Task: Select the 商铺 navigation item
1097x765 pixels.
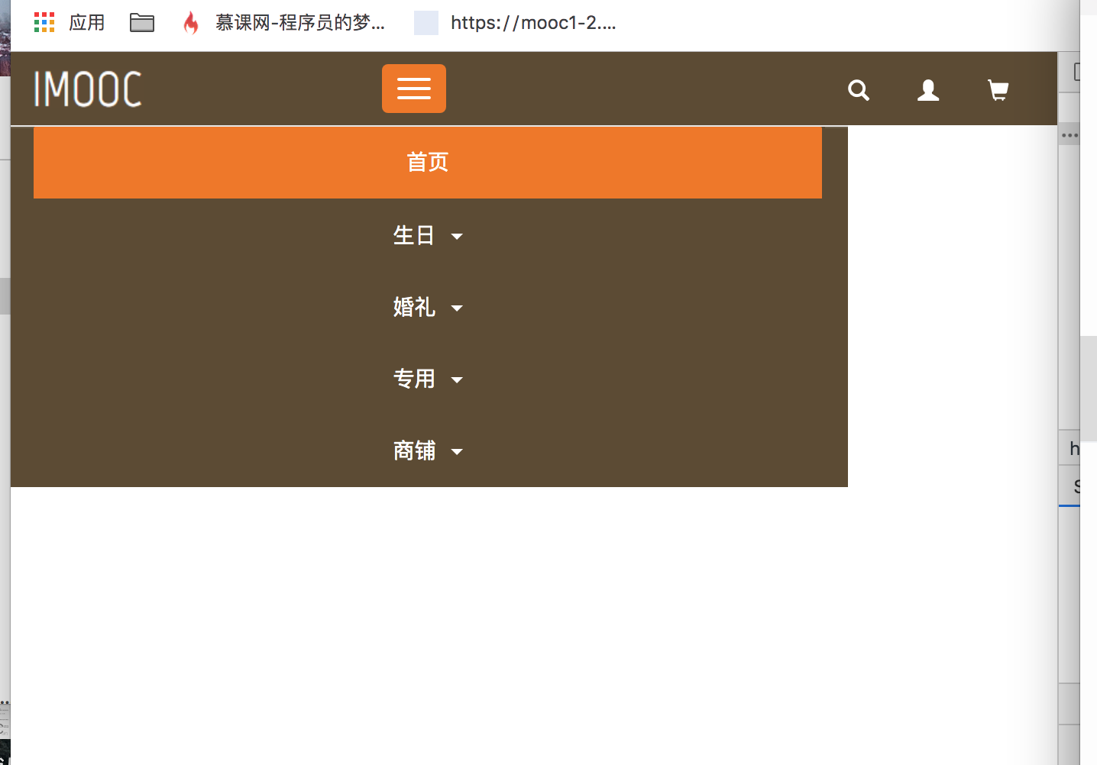Action: point(415,451)
